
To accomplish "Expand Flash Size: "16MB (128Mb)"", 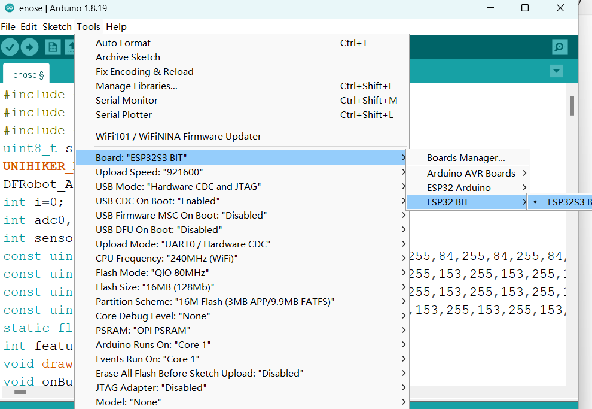I will (x=242, y=287).
